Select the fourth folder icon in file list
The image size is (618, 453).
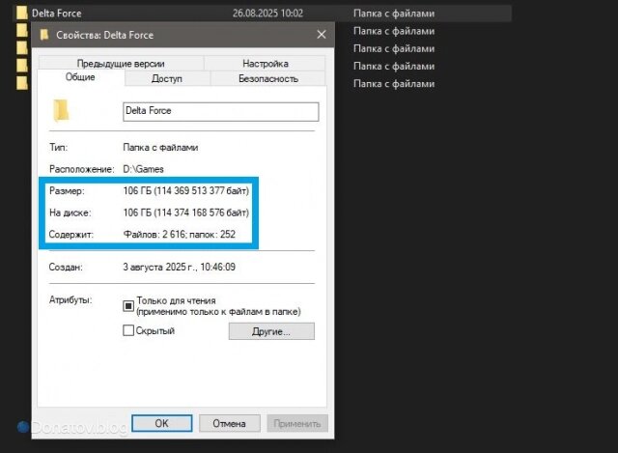(x=21, y=66)
